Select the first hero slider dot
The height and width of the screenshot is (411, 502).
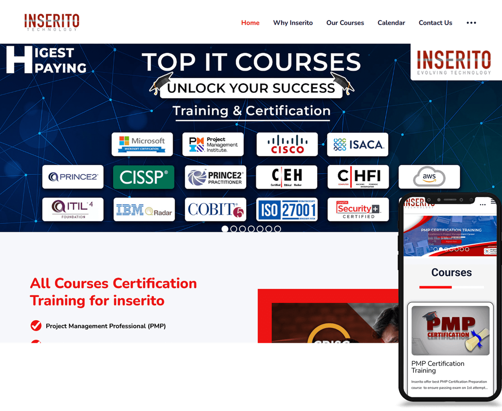tap(225, 229)
